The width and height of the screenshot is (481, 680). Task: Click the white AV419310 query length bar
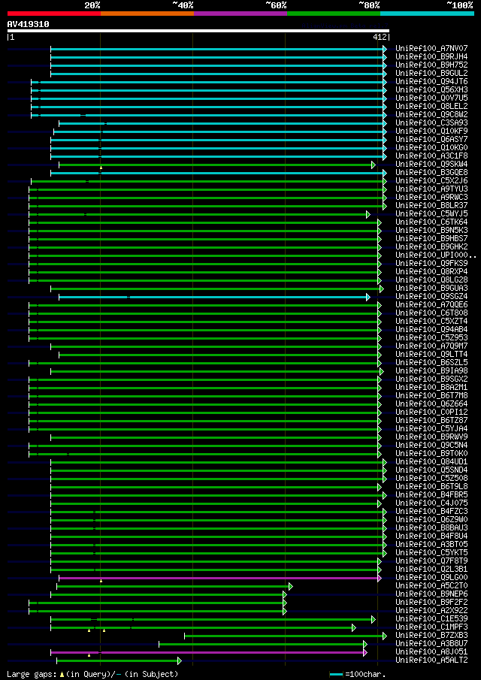[198, 31]
